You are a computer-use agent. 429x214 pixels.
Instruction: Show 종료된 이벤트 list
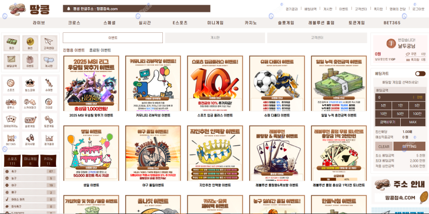coord(100,50)
